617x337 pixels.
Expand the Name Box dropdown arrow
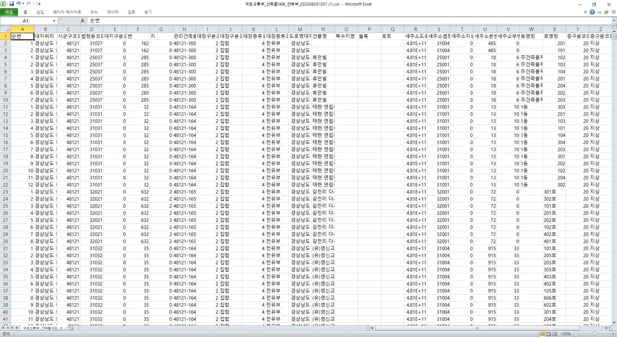point(54,21)
